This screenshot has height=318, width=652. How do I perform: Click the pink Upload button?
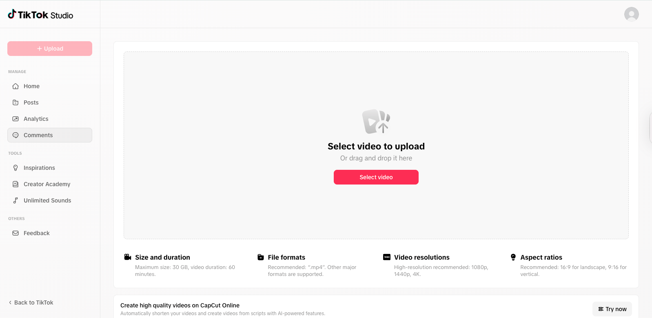click(50, 49)
